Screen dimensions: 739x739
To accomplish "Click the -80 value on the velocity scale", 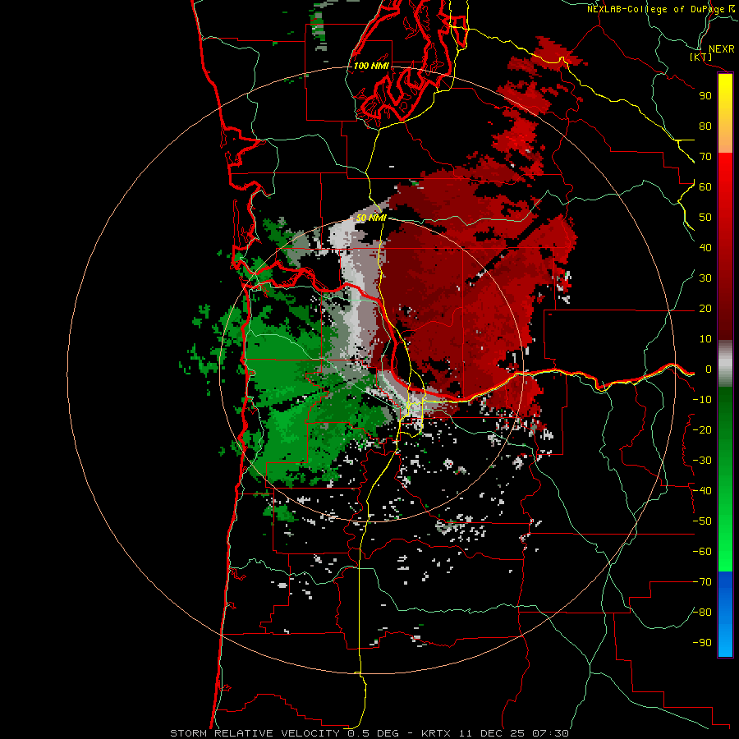I will [702, 613].
